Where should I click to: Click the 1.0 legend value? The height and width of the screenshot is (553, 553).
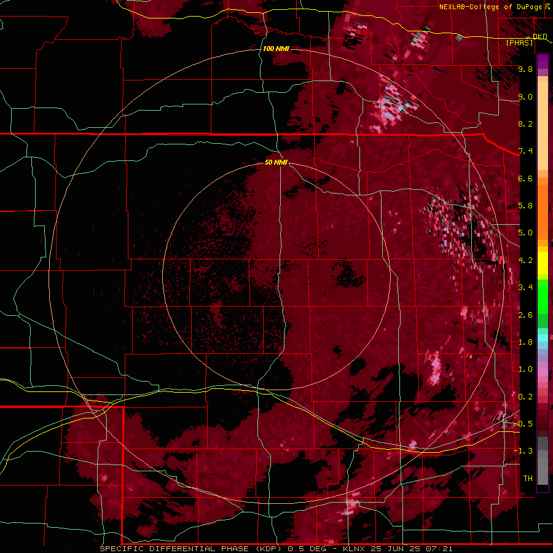click(x=525, y=369)
